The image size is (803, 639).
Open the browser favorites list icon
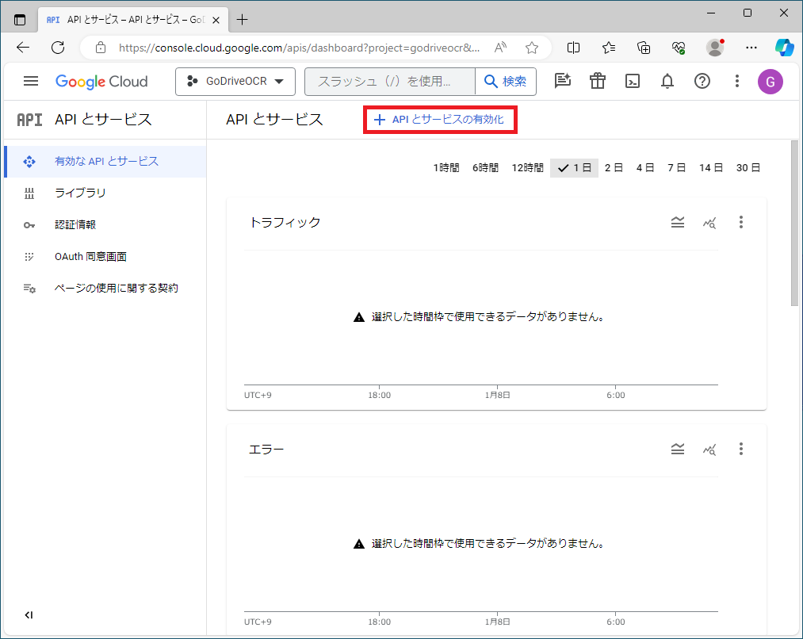coord(609,48)
